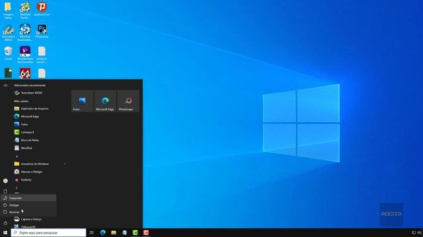Click the Windows Start button
The width and height of the screenshot is (423, 237).
[5, 232]
